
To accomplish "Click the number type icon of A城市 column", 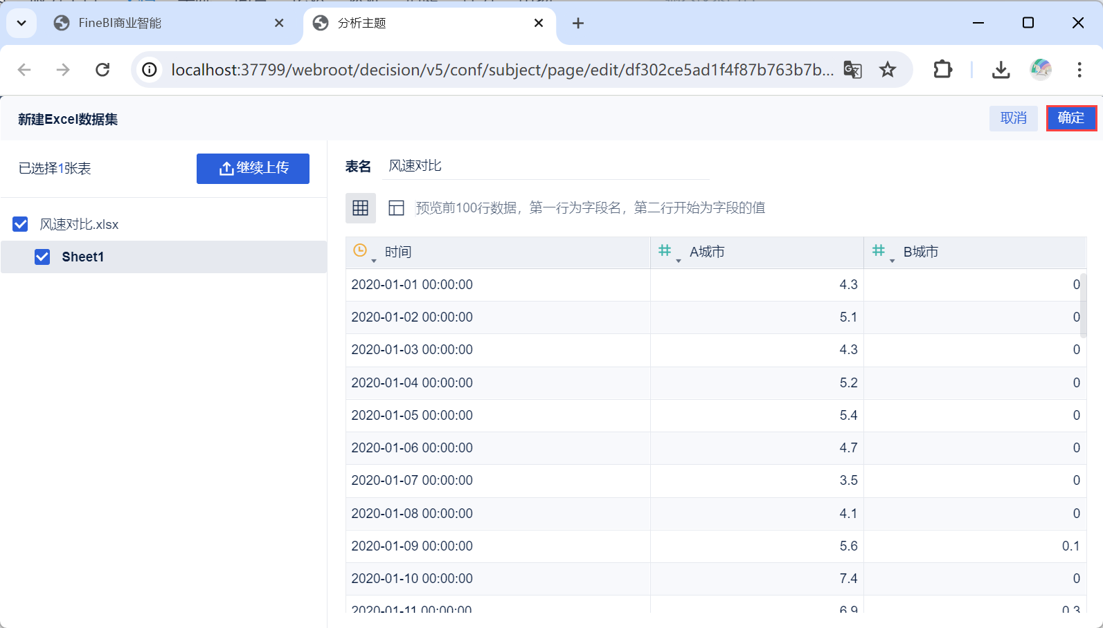I will coord(665,251).
